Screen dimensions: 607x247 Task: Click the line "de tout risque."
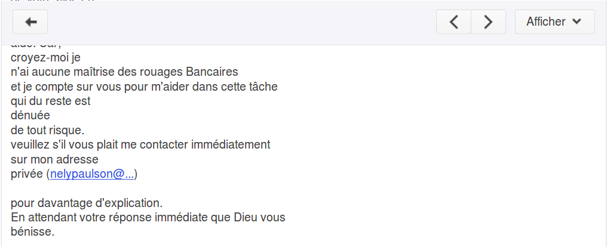(48, 129)
